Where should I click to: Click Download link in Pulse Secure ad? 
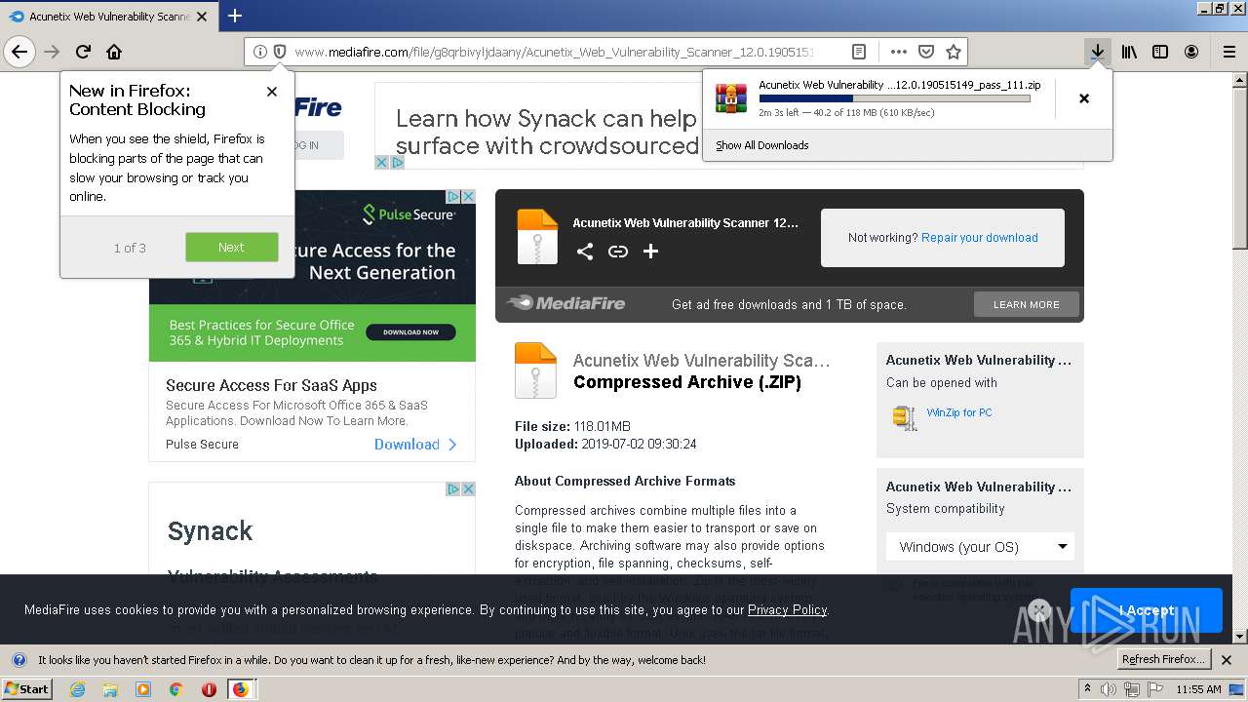tap(415, 444)
